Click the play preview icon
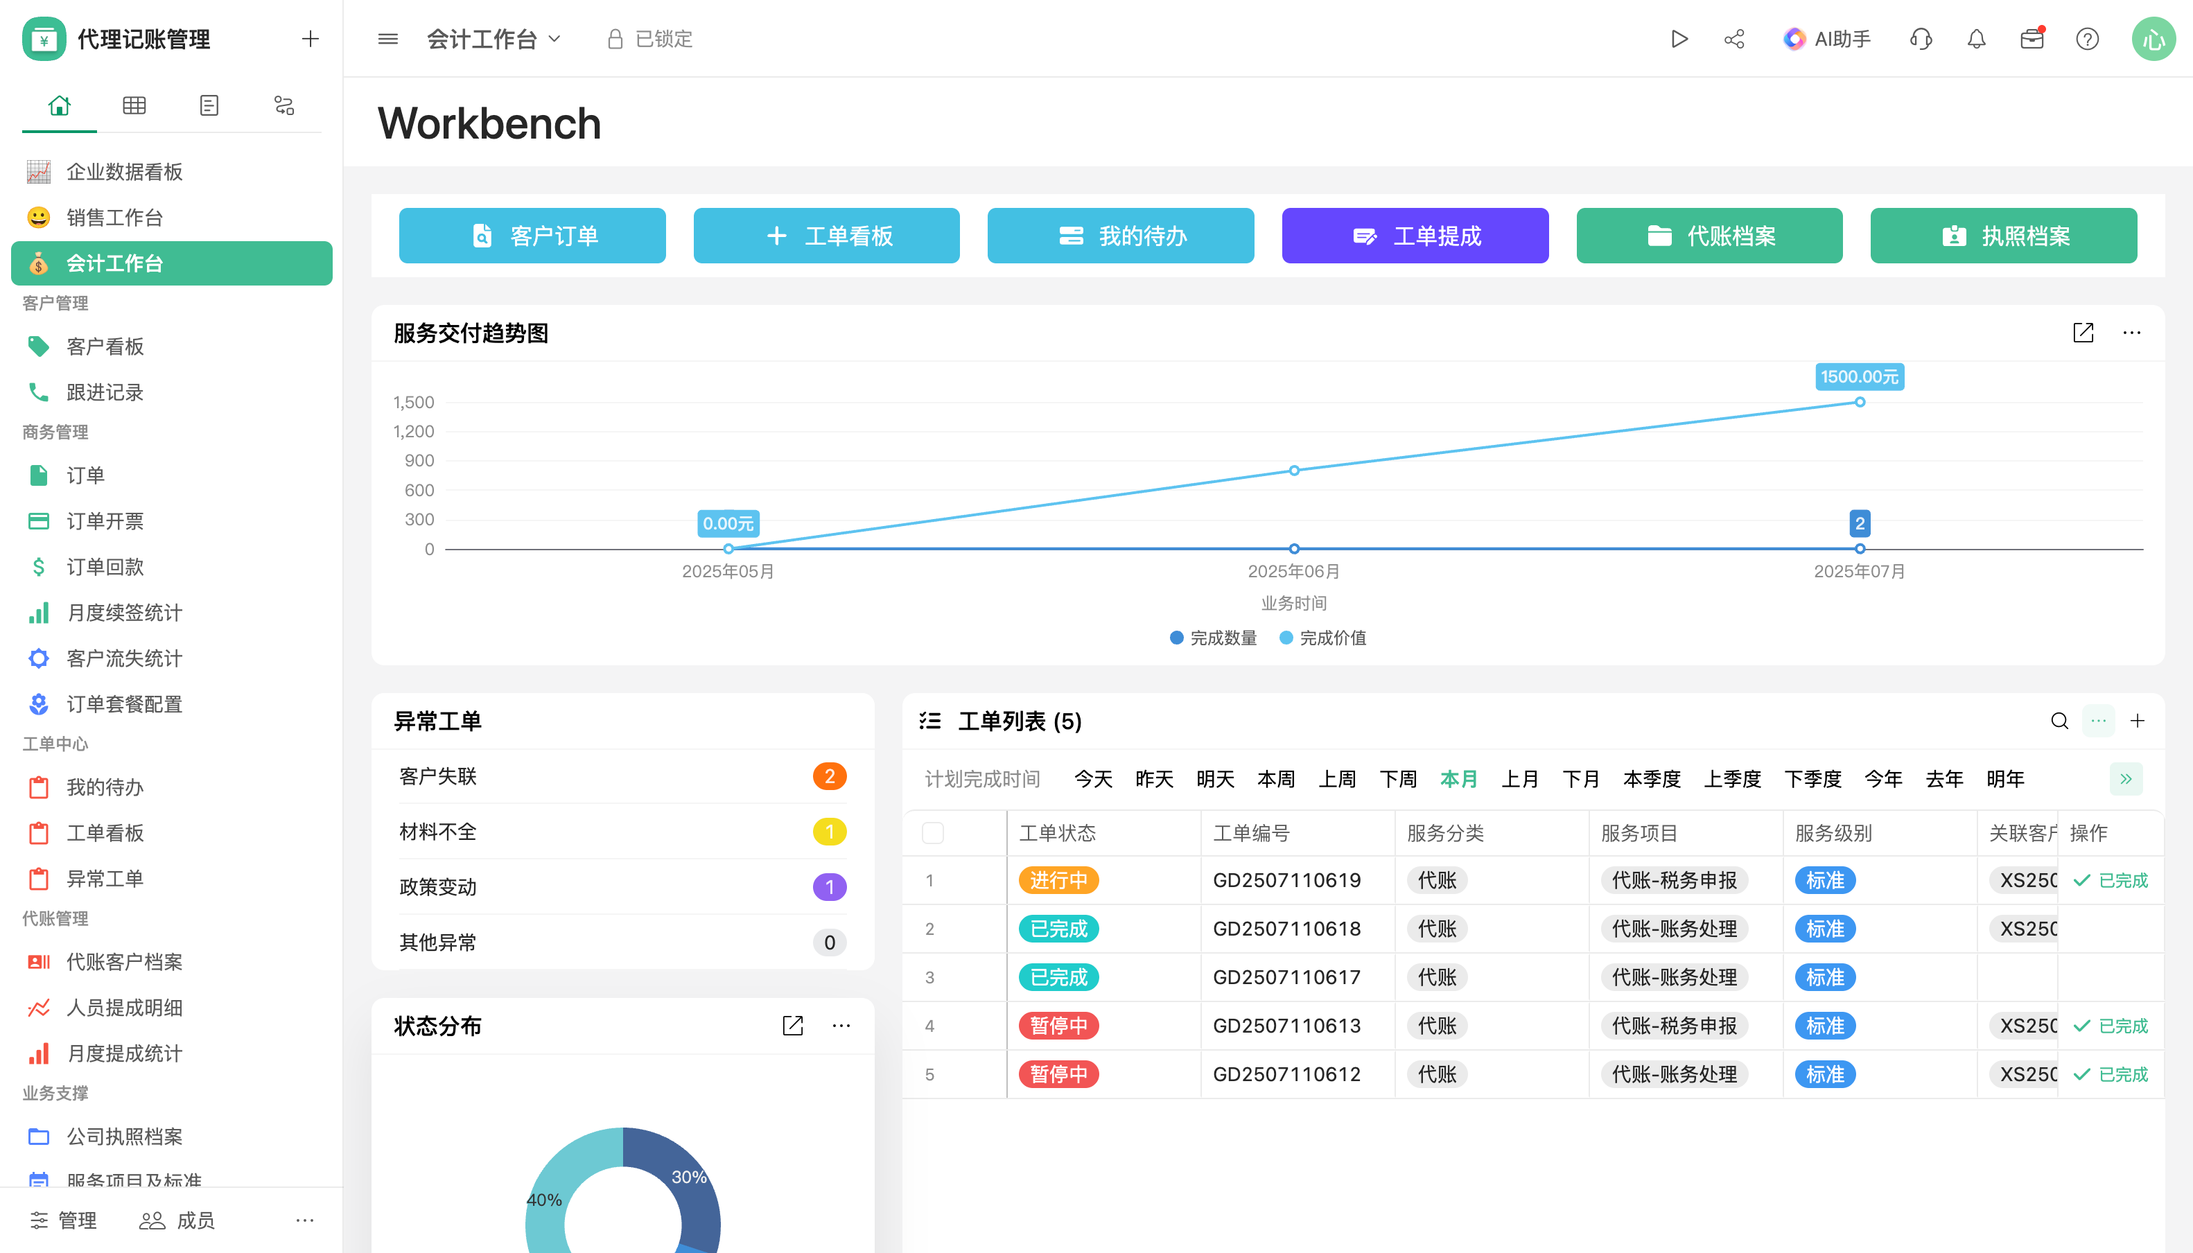 tap(1679, 39)
